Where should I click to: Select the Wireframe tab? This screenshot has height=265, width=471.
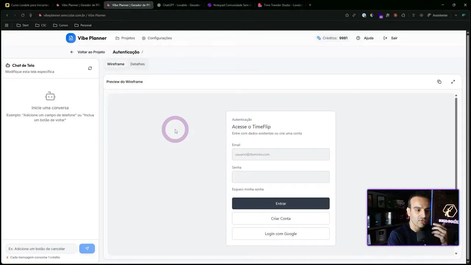point(116,64)
